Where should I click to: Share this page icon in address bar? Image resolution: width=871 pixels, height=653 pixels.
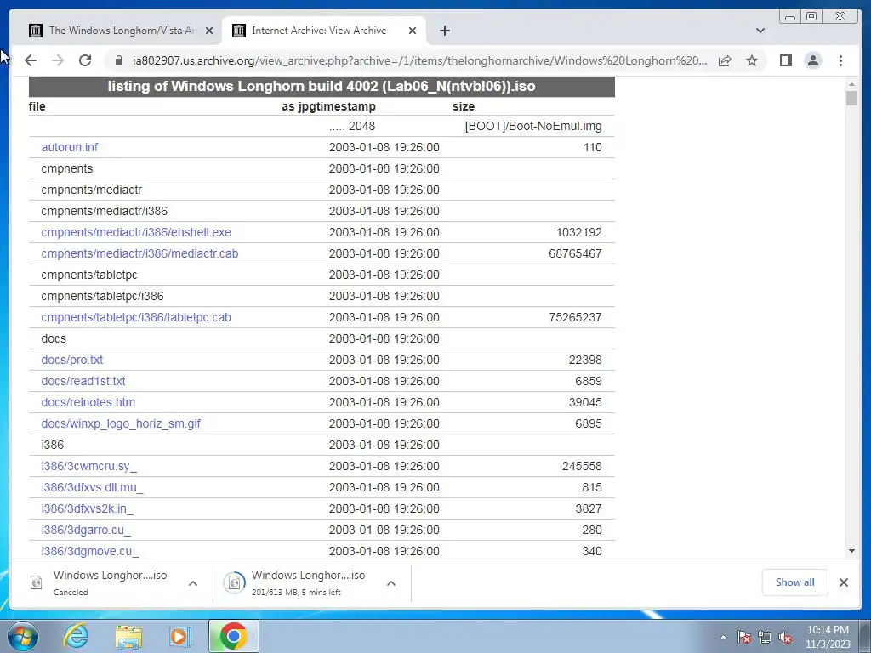click(725, 60)
